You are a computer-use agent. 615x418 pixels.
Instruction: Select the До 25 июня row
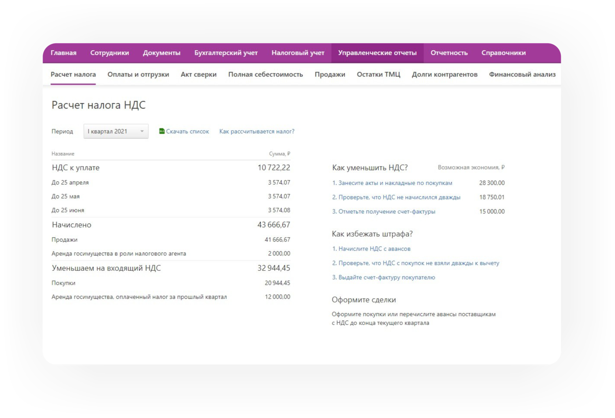171,210
